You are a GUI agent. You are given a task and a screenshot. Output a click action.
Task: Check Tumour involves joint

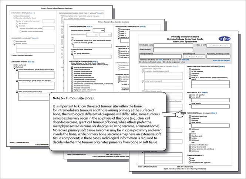pos(190,147)
